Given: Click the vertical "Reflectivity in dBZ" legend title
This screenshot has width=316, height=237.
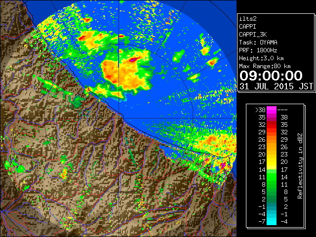Looking at the screenshot, I should [x=300, y=166].
